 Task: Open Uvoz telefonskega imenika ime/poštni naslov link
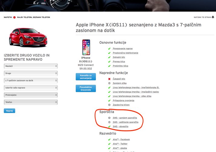(136, 92)
